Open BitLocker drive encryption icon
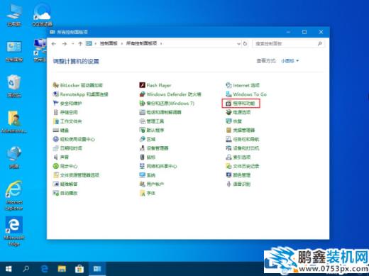 [56, 85]
